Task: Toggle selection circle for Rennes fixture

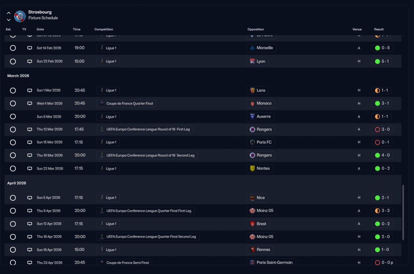Action: point(13,250)
